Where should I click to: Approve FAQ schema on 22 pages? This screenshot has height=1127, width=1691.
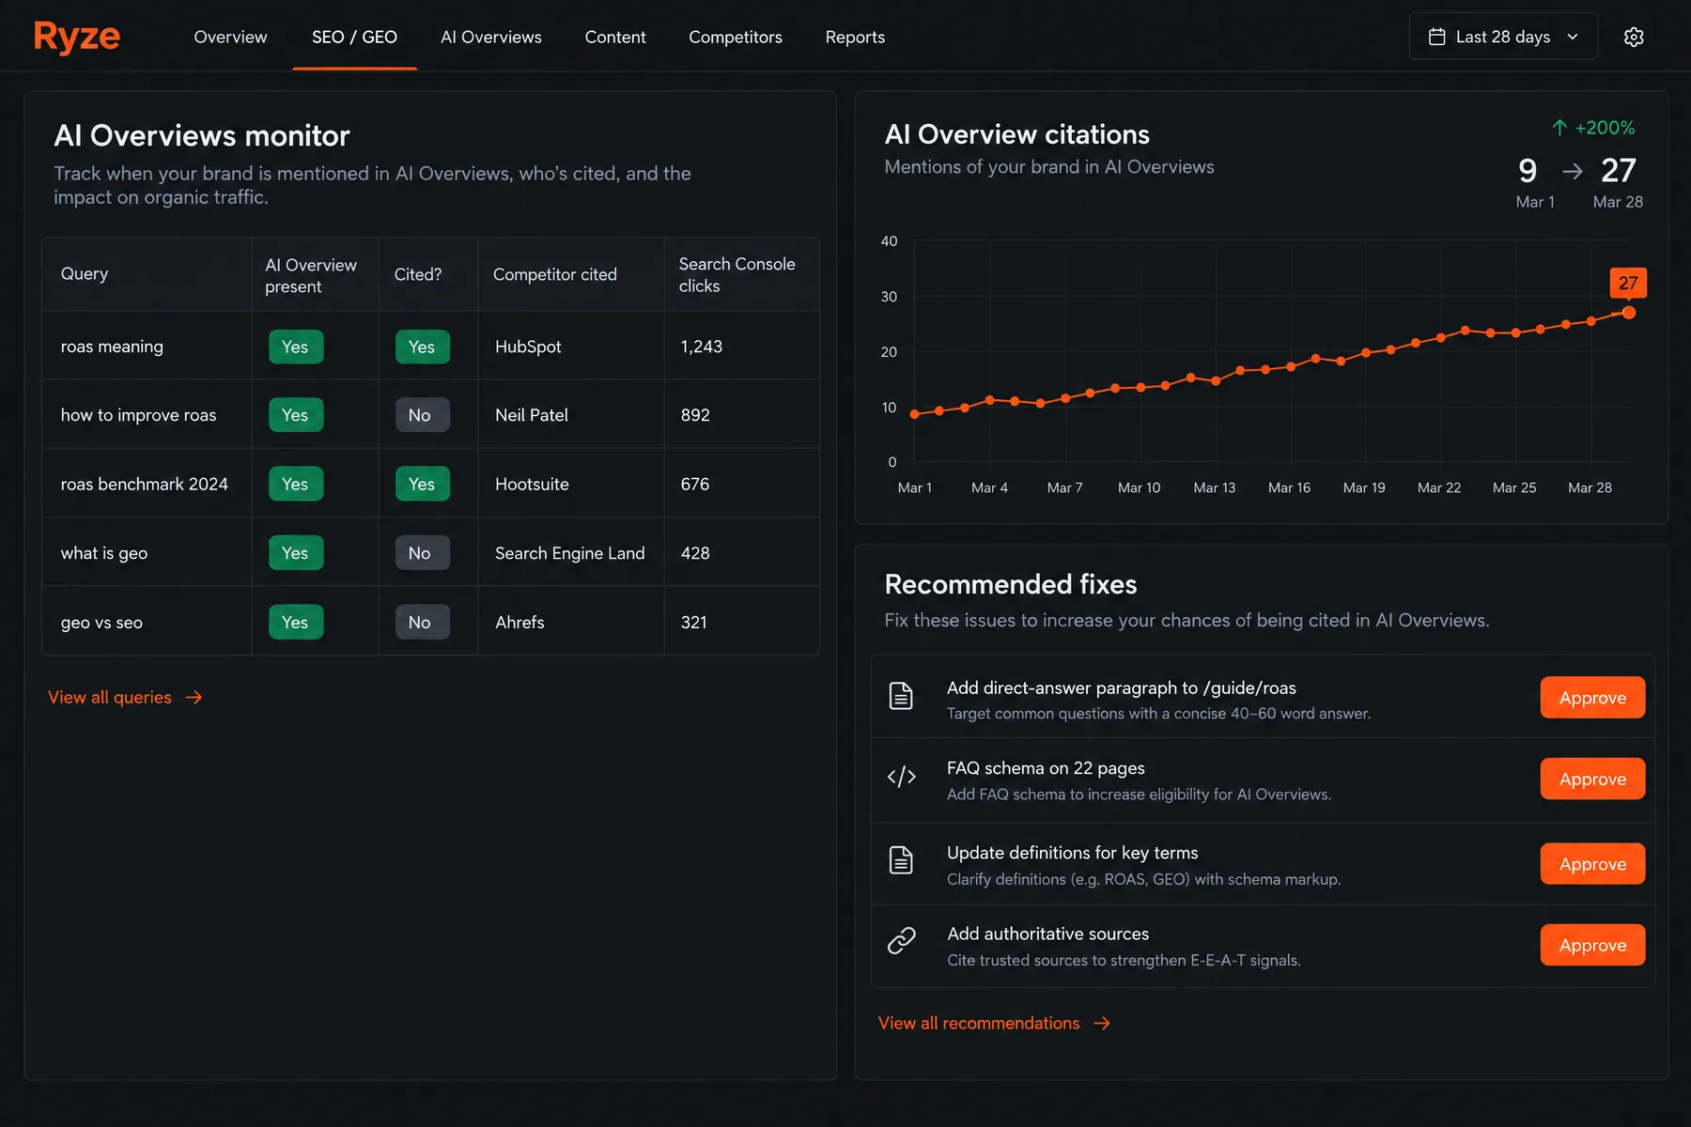1592,779
